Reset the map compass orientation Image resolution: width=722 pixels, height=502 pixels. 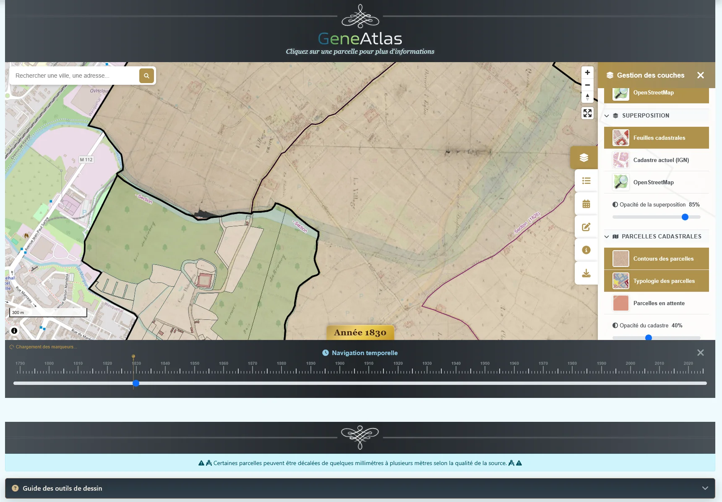point(587,97)
